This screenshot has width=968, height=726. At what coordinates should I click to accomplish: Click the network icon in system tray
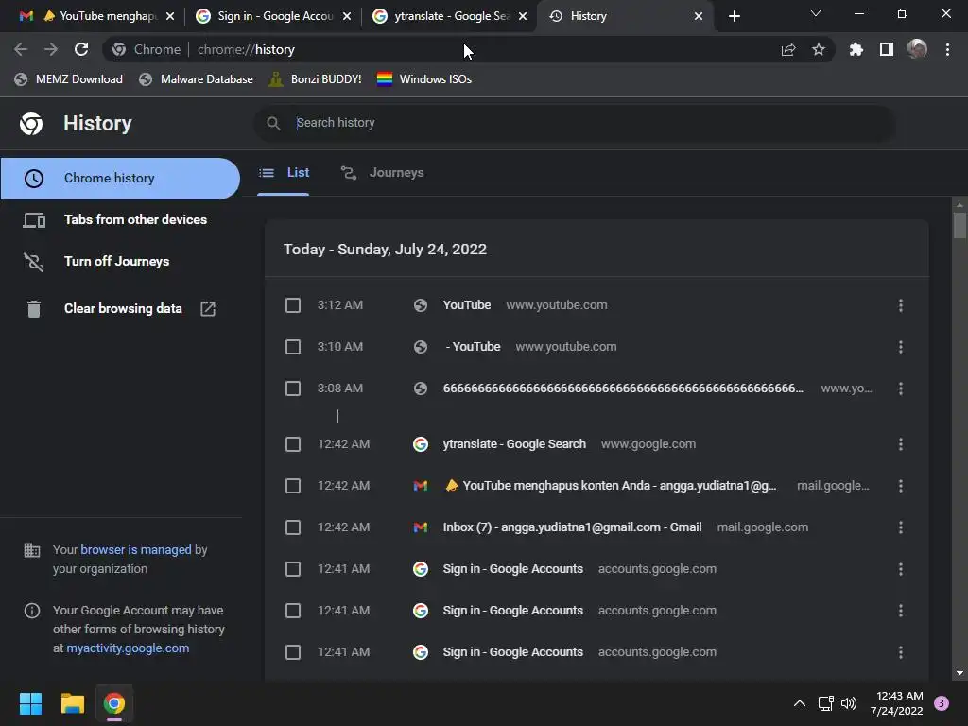click(x=825, y=703)
